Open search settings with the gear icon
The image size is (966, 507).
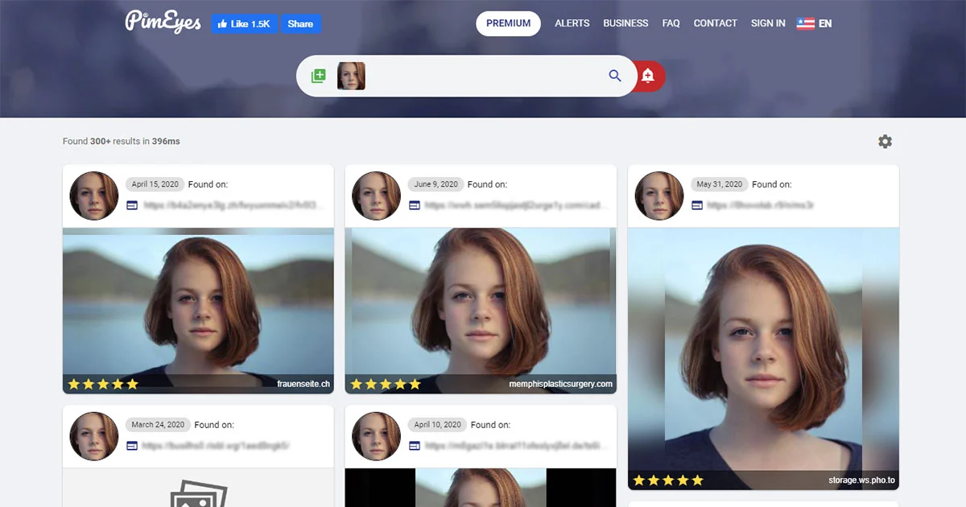coord(885,141)
